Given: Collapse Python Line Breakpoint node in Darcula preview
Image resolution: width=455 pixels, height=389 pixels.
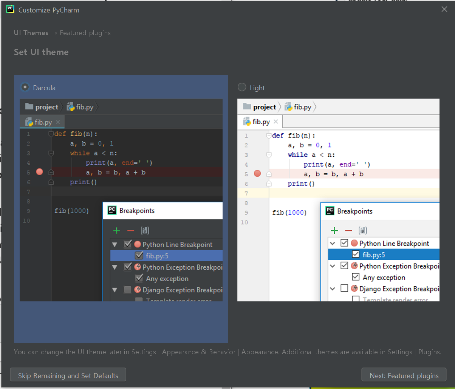Looking at the screenshot, I should click(115, 245).
